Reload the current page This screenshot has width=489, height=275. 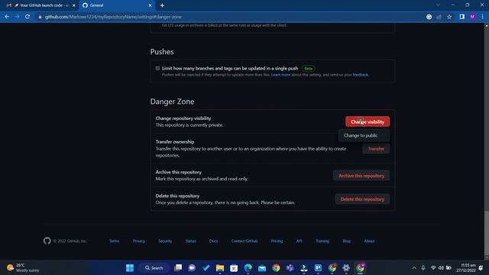click(x=28, y=17)
